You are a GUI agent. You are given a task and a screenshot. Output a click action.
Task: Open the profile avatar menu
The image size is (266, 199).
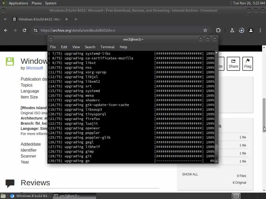(x=251, y=30)
